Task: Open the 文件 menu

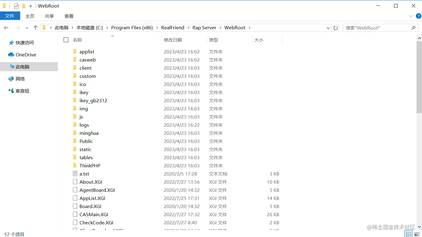Action: (x=10, y=16)
